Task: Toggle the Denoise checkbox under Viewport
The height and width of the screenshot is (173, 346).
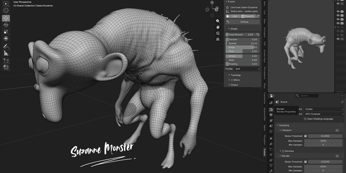Action: (x=283, y=151)
